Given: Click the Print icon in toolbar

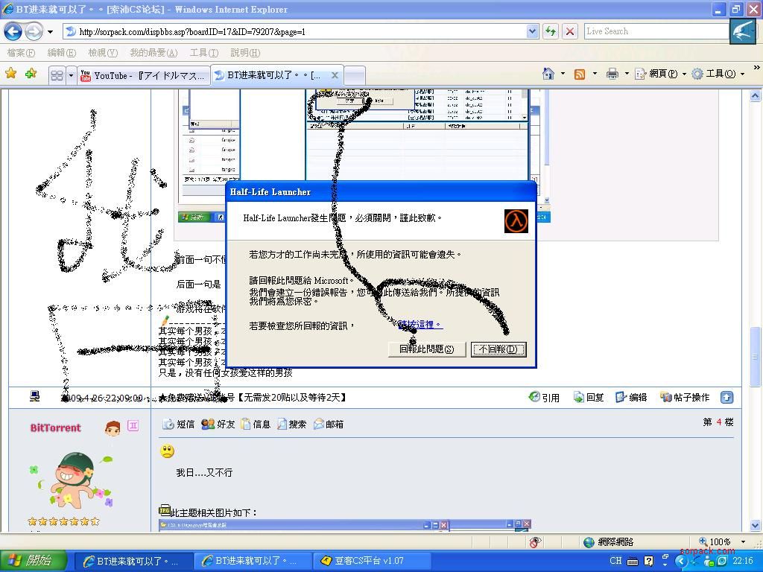Looking at the screenshot, I should tap(612, 74).
